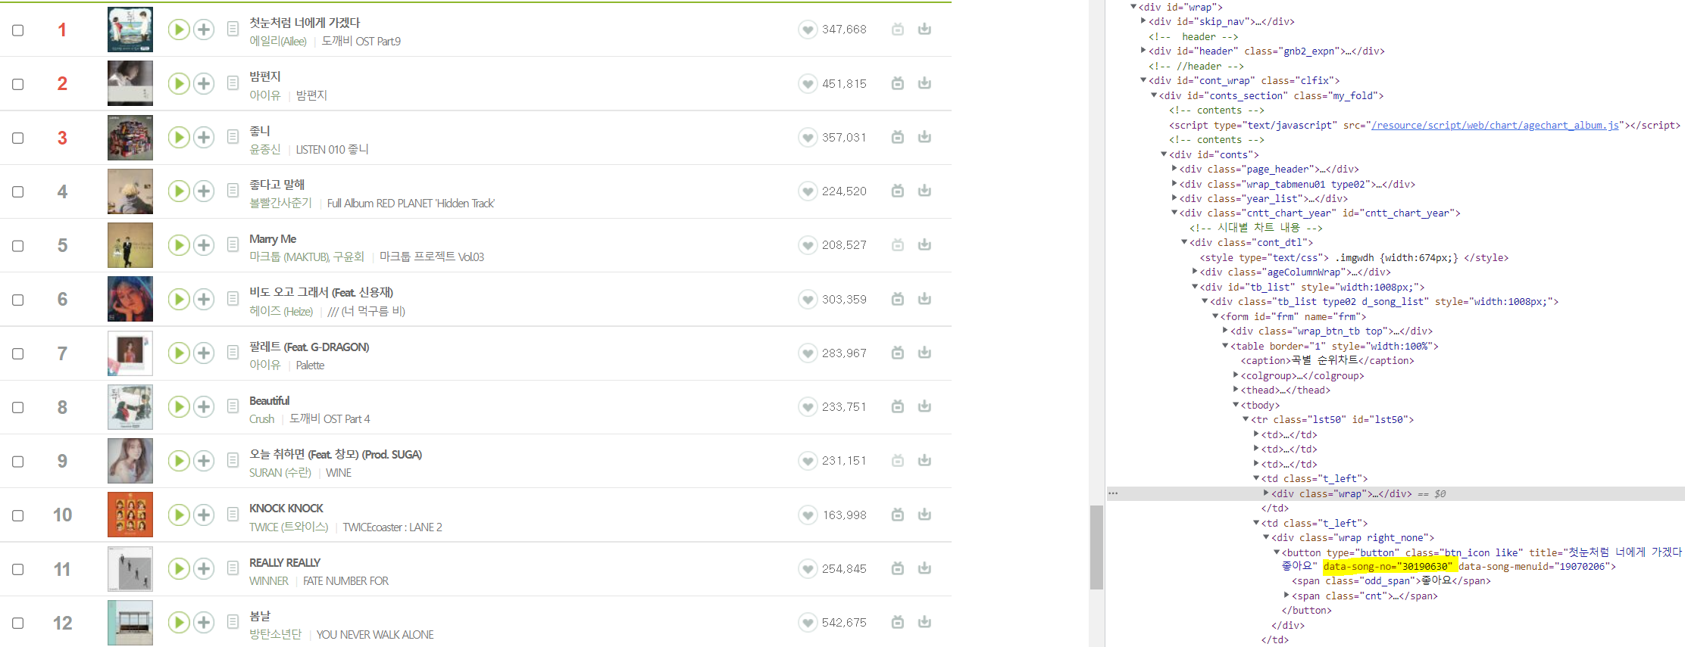Tick checkbox for rank 5 Marry Me
This screenshot has height=647, width=1685.
coord(18,246)
